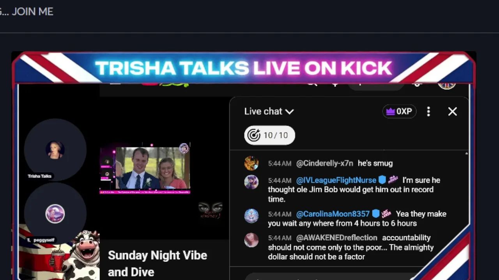Click the AWAKENEDreflection chat avatar
Screen dimensions: 499x280
click(251, 240)
